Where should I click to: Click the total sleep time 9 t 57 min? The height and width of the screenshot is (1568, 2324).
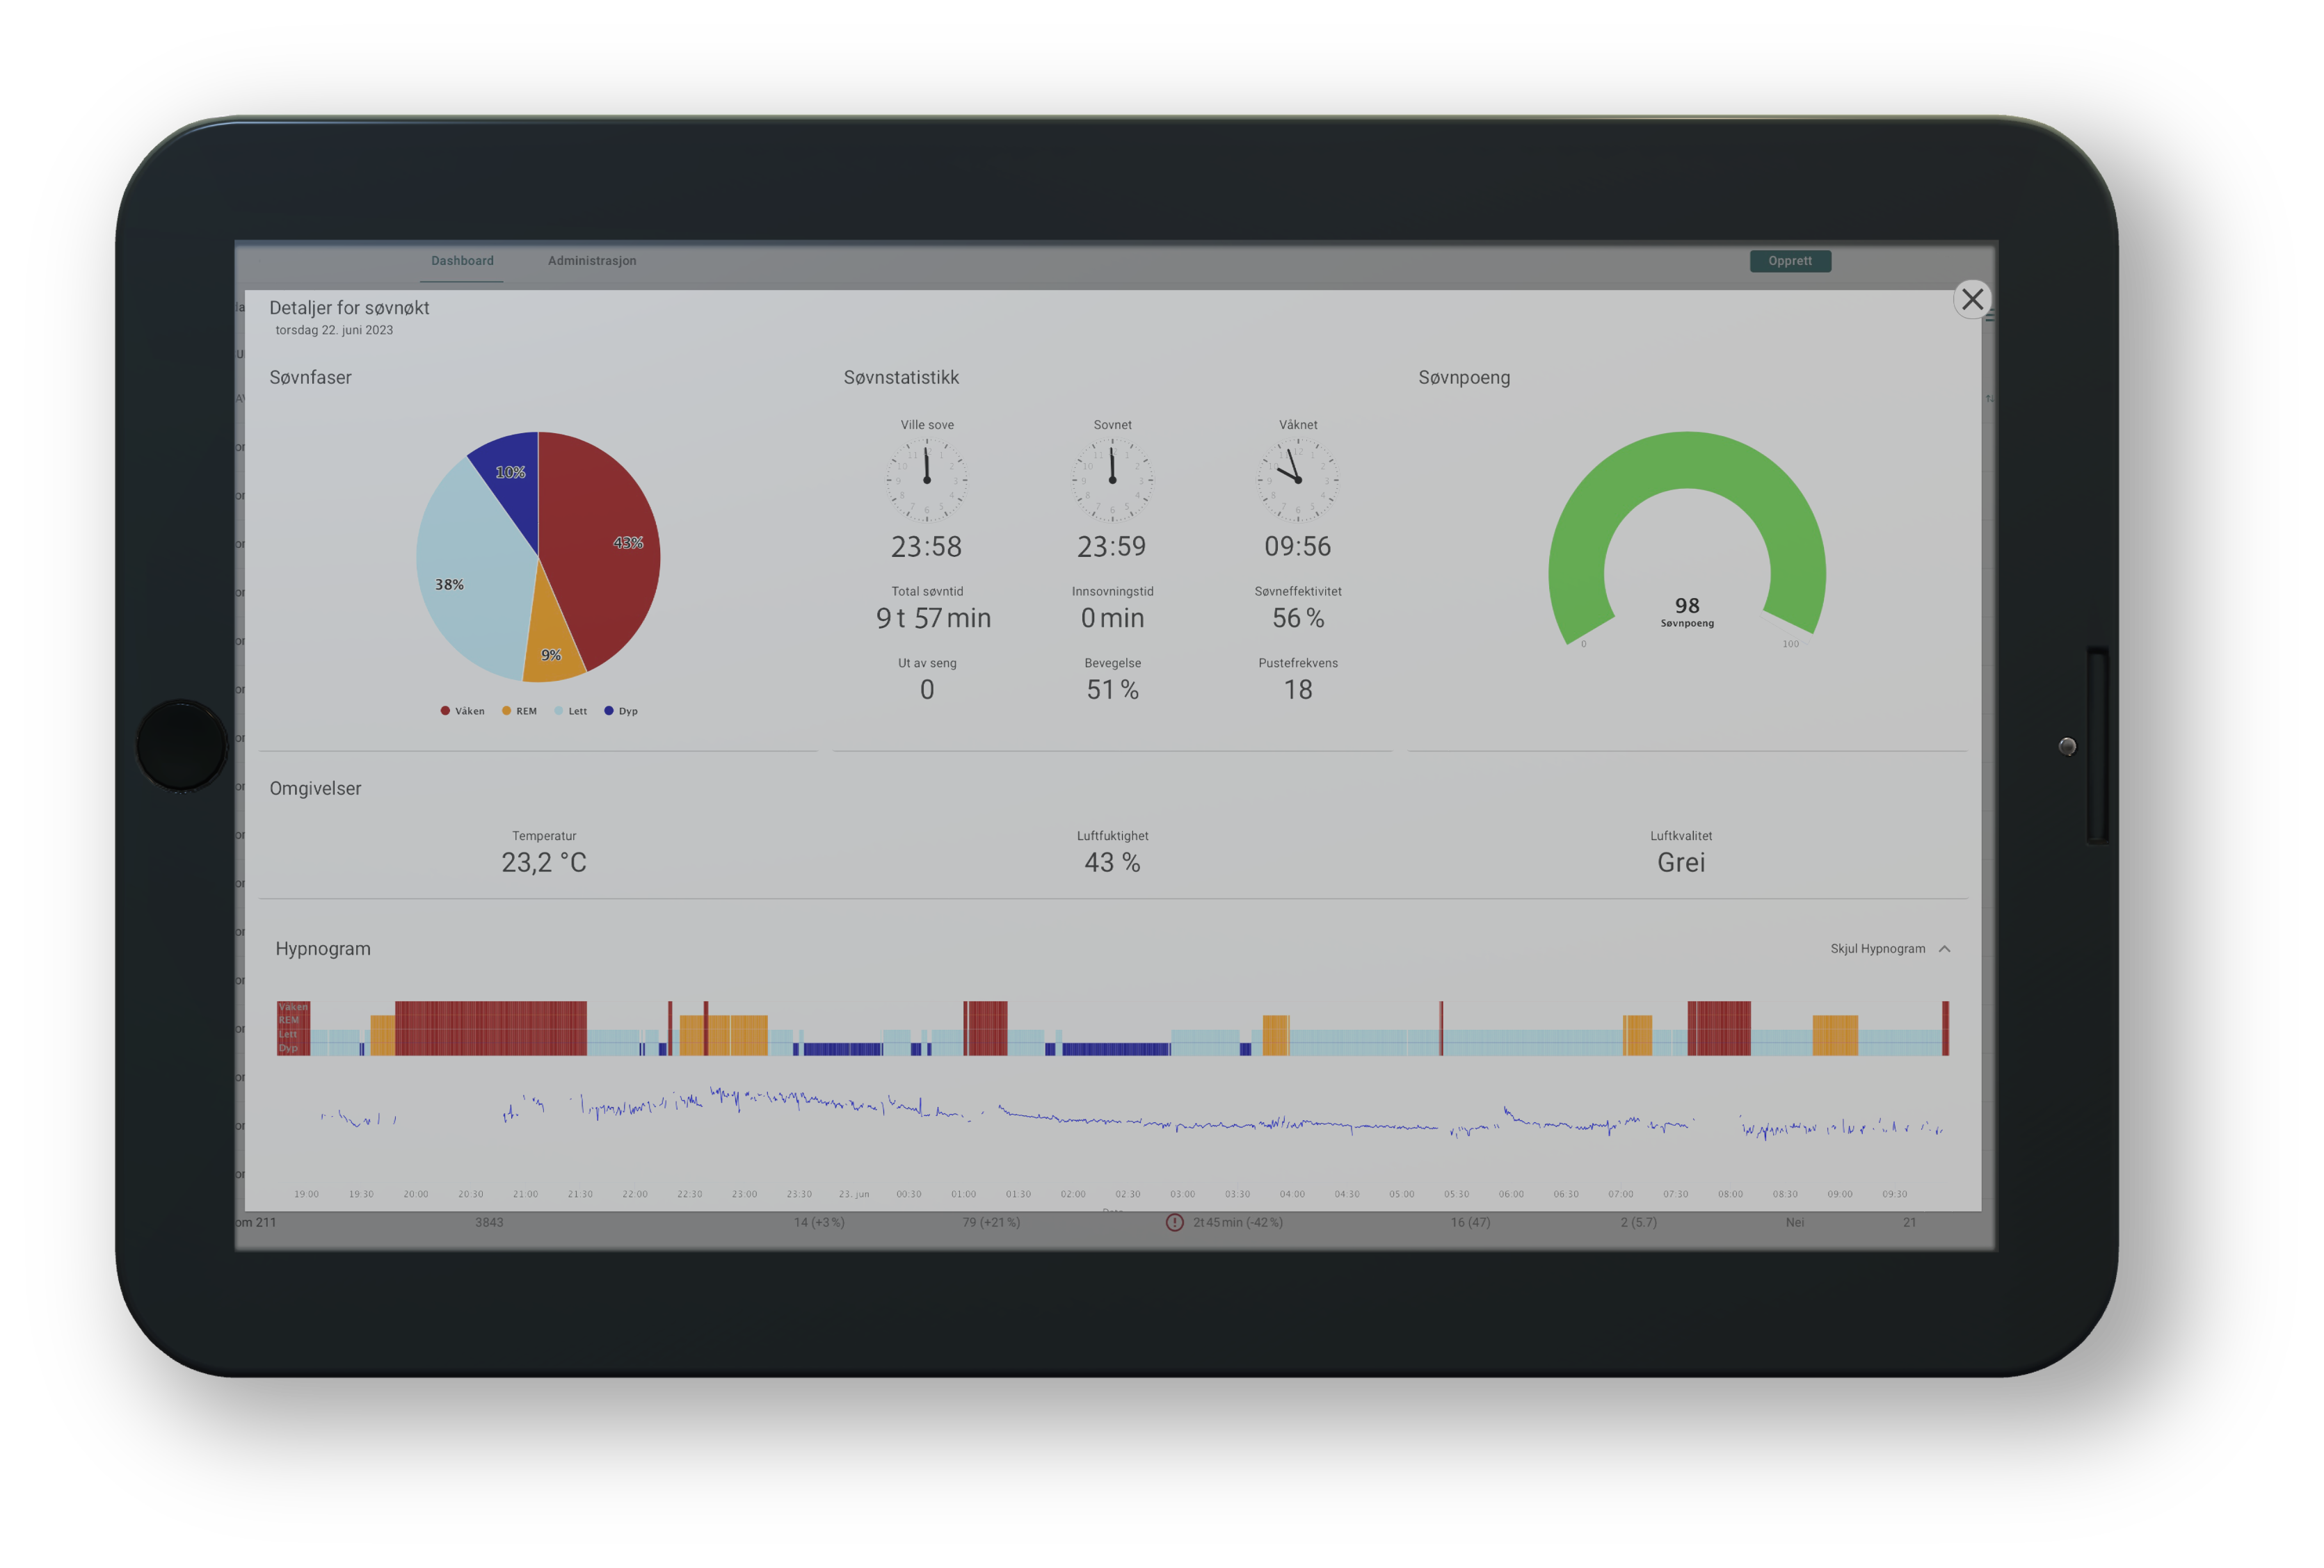933,617
